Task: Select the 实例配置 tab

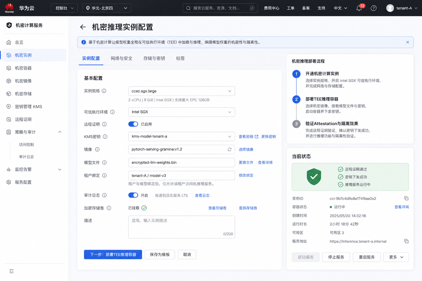Action: click(x=91, y=58)
